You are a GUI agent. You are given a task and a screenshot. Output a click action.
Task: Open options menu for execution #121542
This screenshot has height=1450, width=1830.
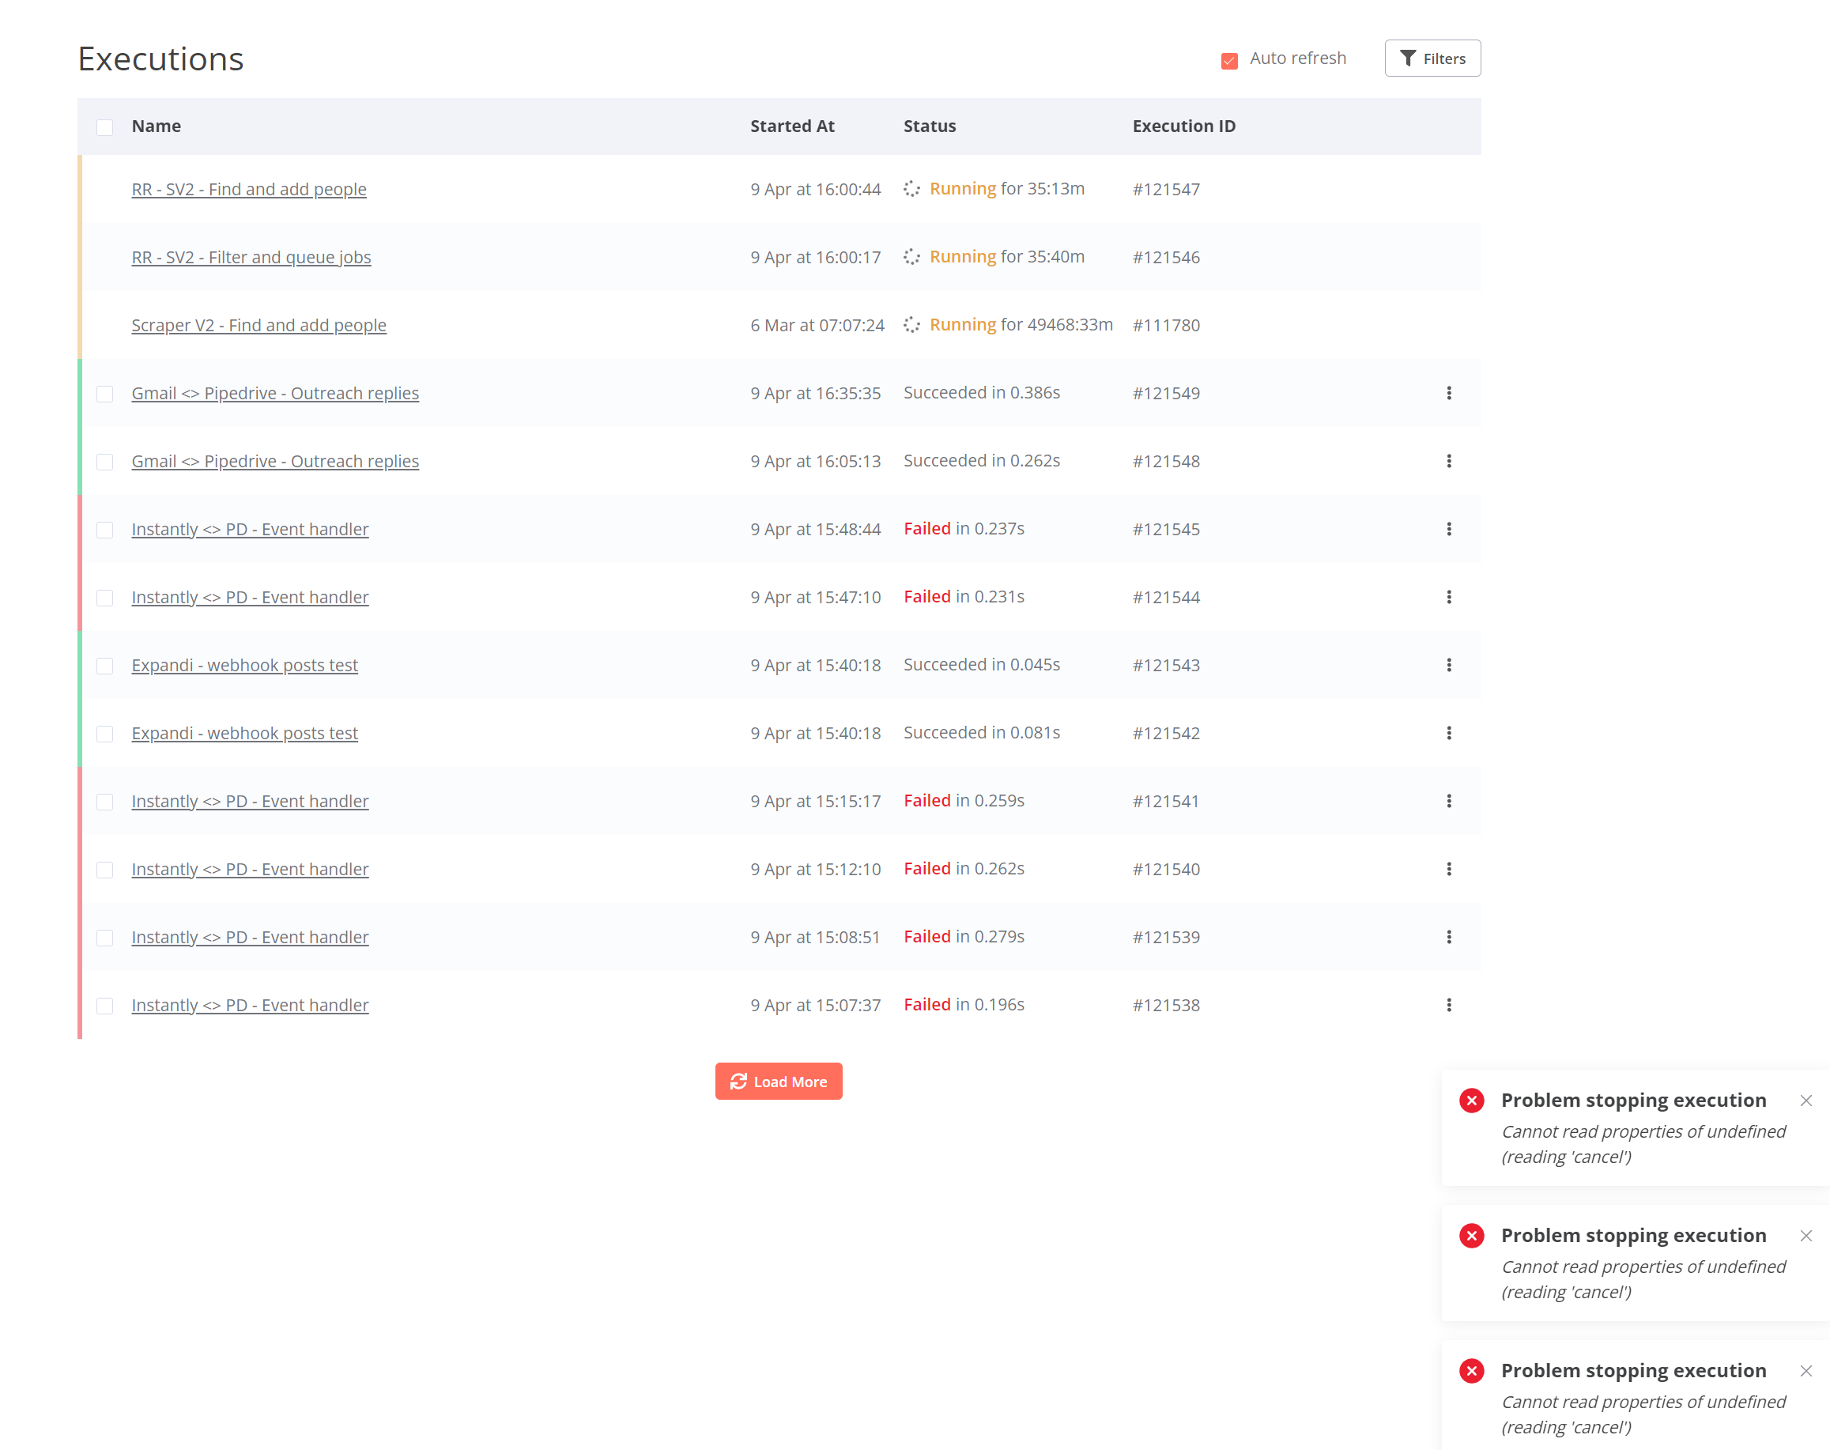(1449, 733)
